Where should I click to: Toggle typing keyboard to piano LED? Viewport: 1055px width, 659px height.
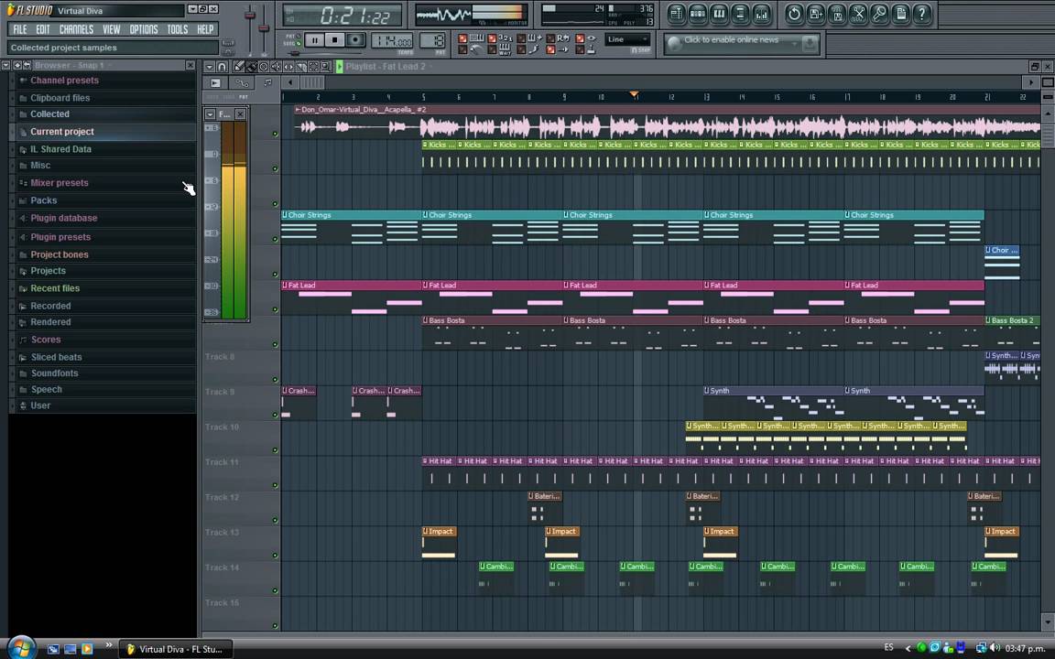pyautogui.click(x=462, y=39)
